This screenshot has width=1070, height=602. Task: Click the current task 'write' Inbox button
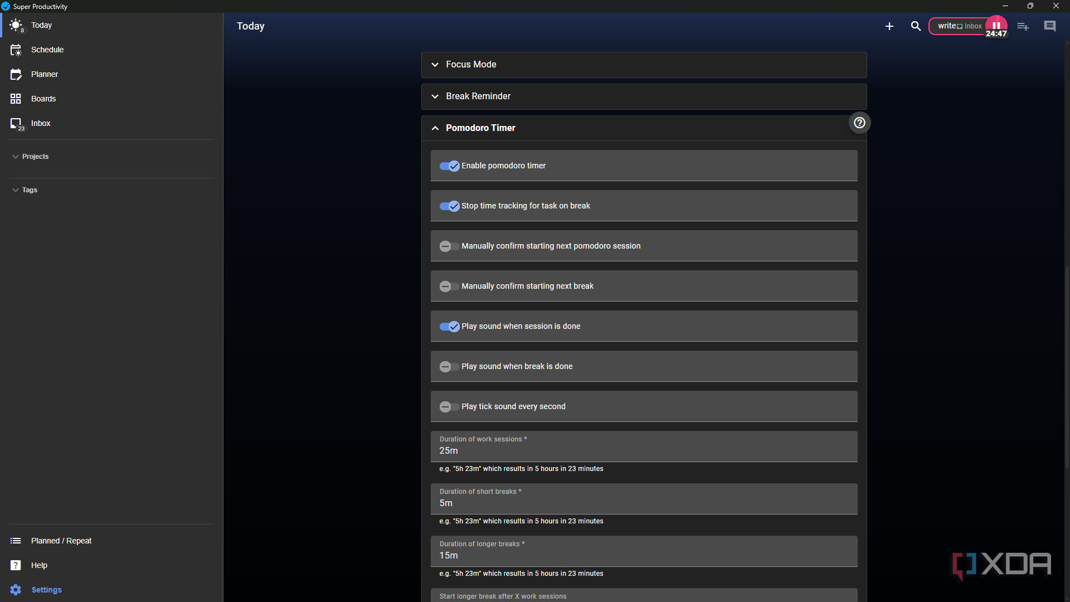959,26
